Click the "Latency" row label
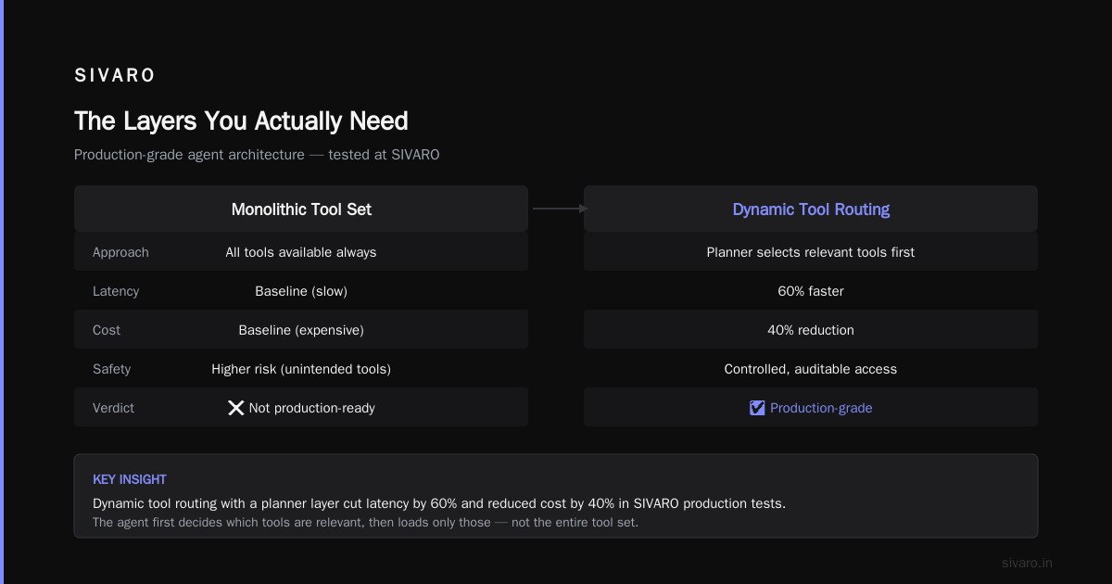 116,291
